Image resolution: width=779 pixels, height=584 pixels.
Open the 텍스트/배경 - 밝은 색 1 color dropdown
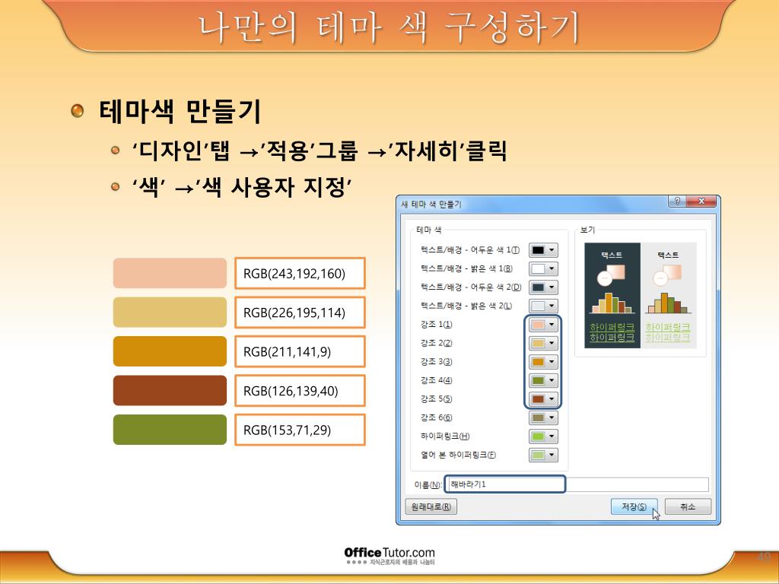pos(543,268)
